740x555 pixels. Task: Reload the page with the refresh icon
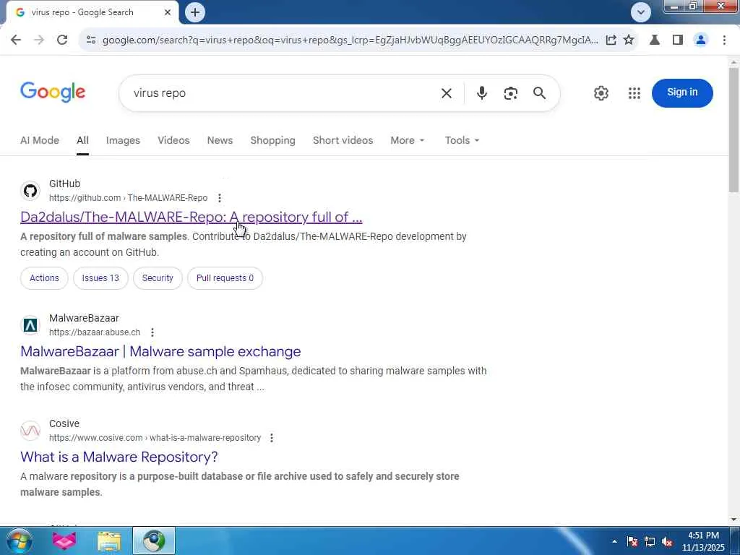[62, 40]
